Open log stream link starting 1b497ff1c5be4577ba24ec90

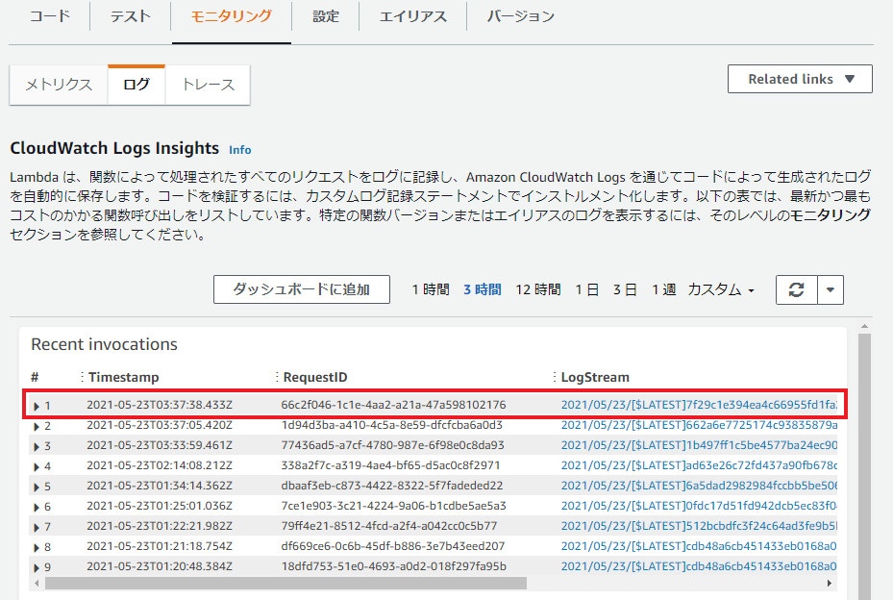pyautogui.click(x=699, y=445)
